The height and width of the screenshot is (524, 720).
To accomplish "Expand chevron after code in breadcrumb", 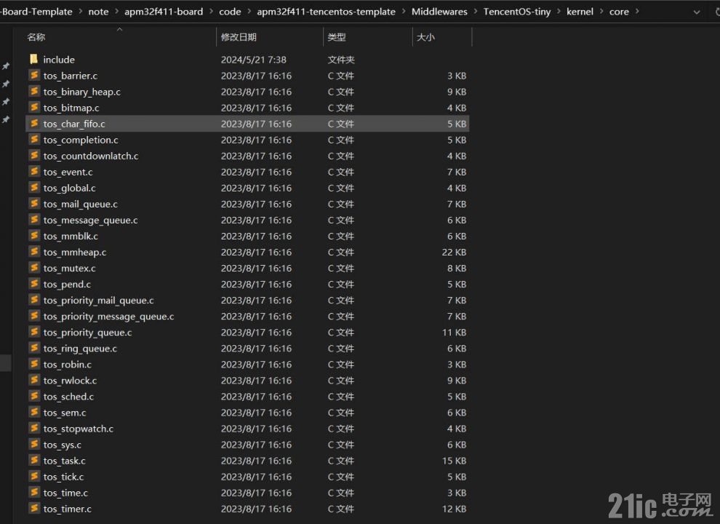I will tap(249, 12).
